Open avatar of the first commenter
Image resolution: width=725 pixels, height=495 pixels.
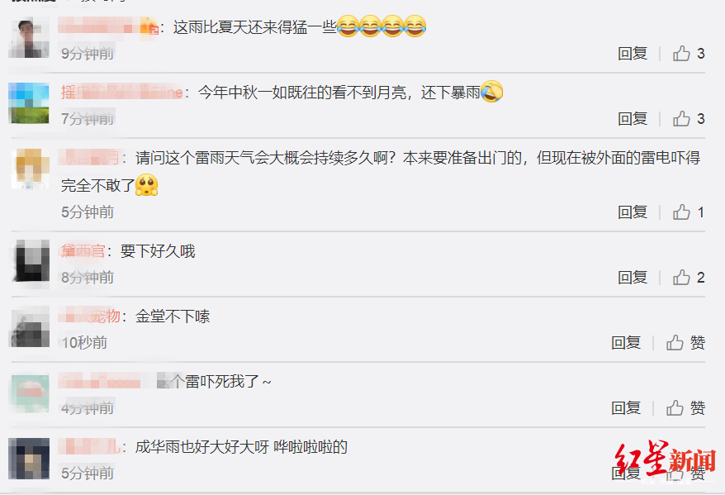tap(29, 37)
